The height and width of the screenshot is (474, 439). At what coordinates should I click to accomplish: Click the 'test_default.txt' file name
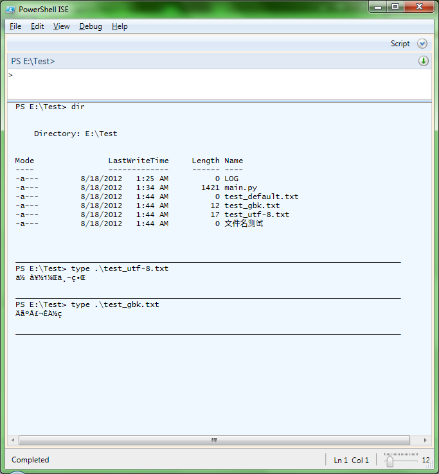pyautogui.click(x=262, y=197)
